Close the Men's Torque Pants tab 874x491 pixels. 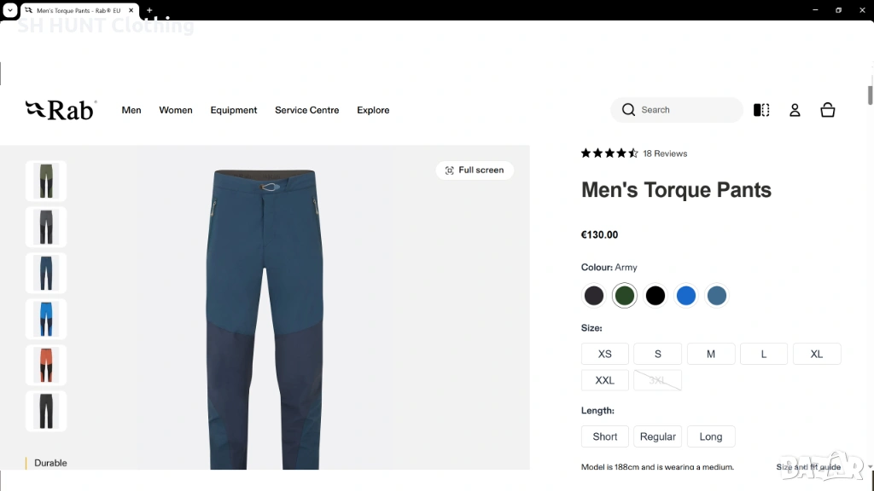pyautogui.click(x=131, y=10)
